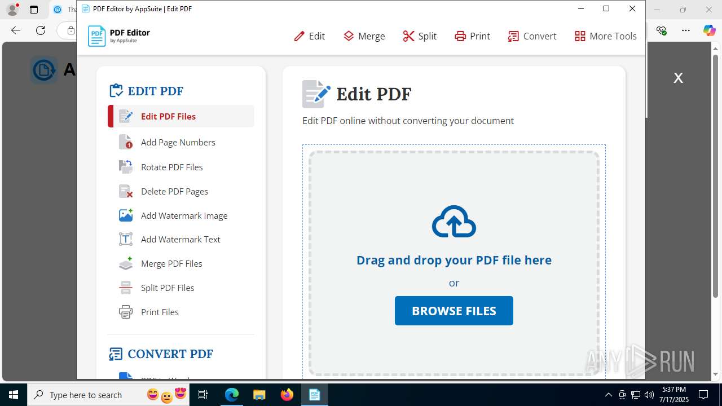The height and width of the screenshot is (406, 722).
Task: Click the BROWSE FILES button
Action: (x=454, y=311)
